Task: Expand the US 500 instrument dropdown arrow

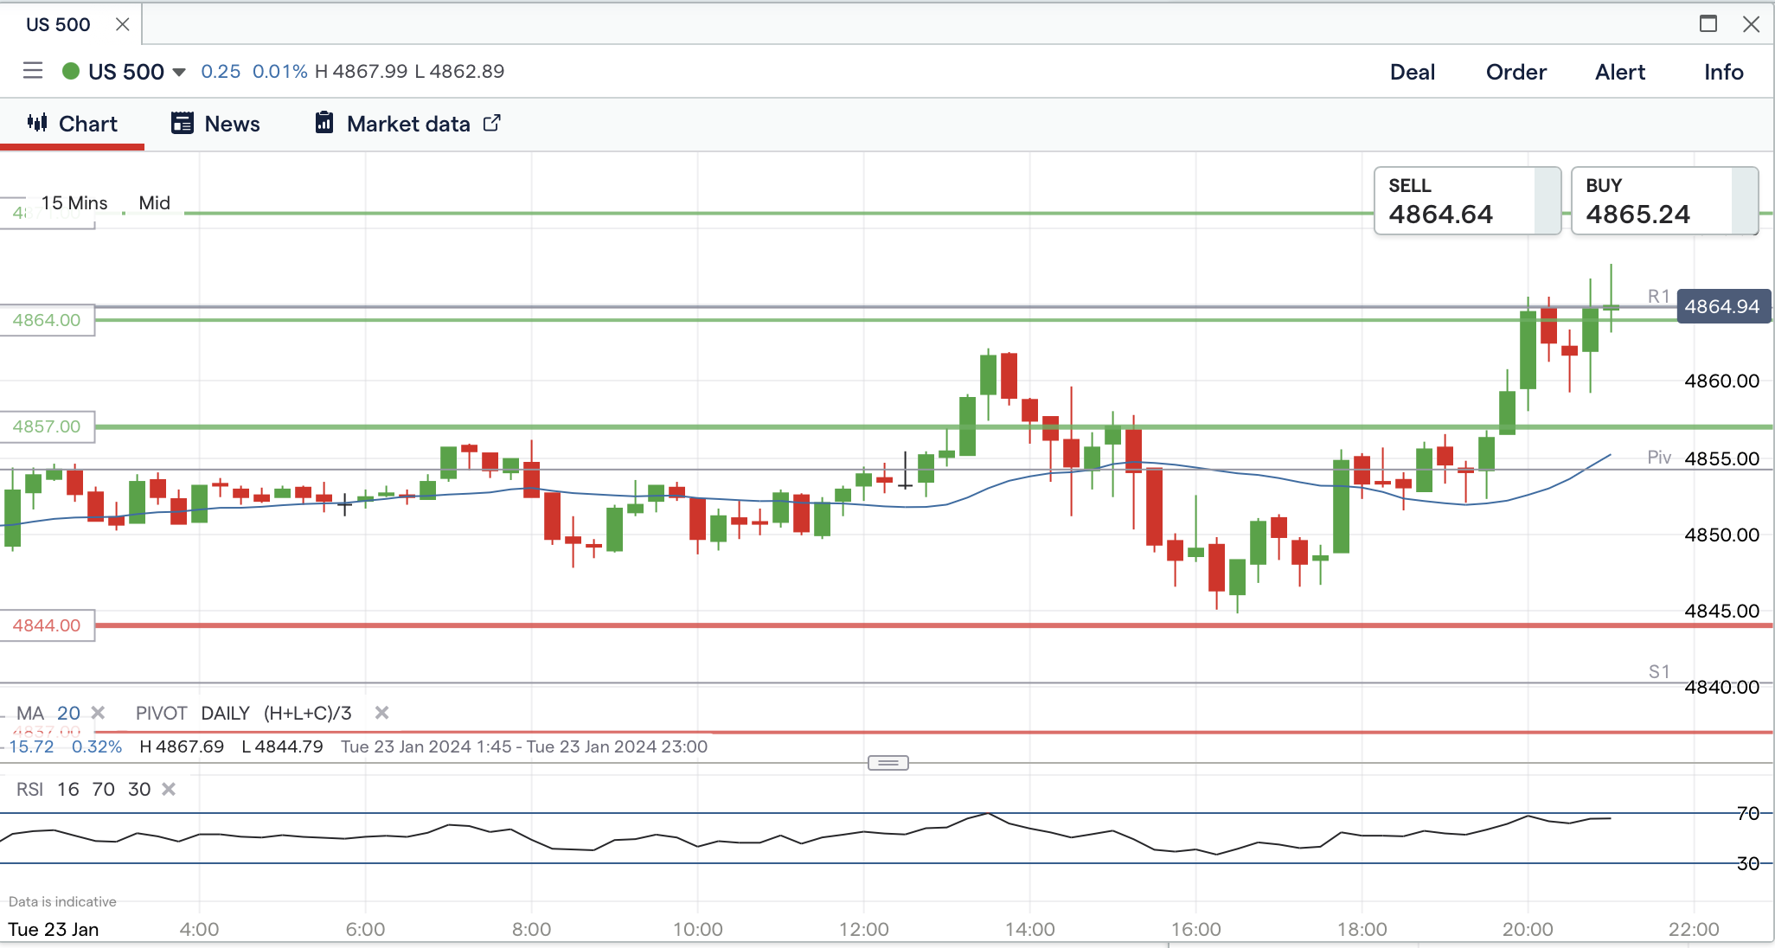Action: coord(179,72)
